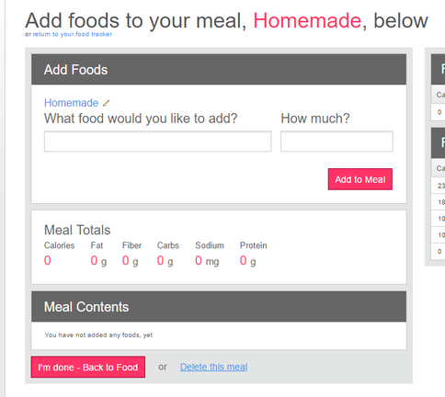
Task: Click the Meal Totals heading
Action: pos(77,230)
